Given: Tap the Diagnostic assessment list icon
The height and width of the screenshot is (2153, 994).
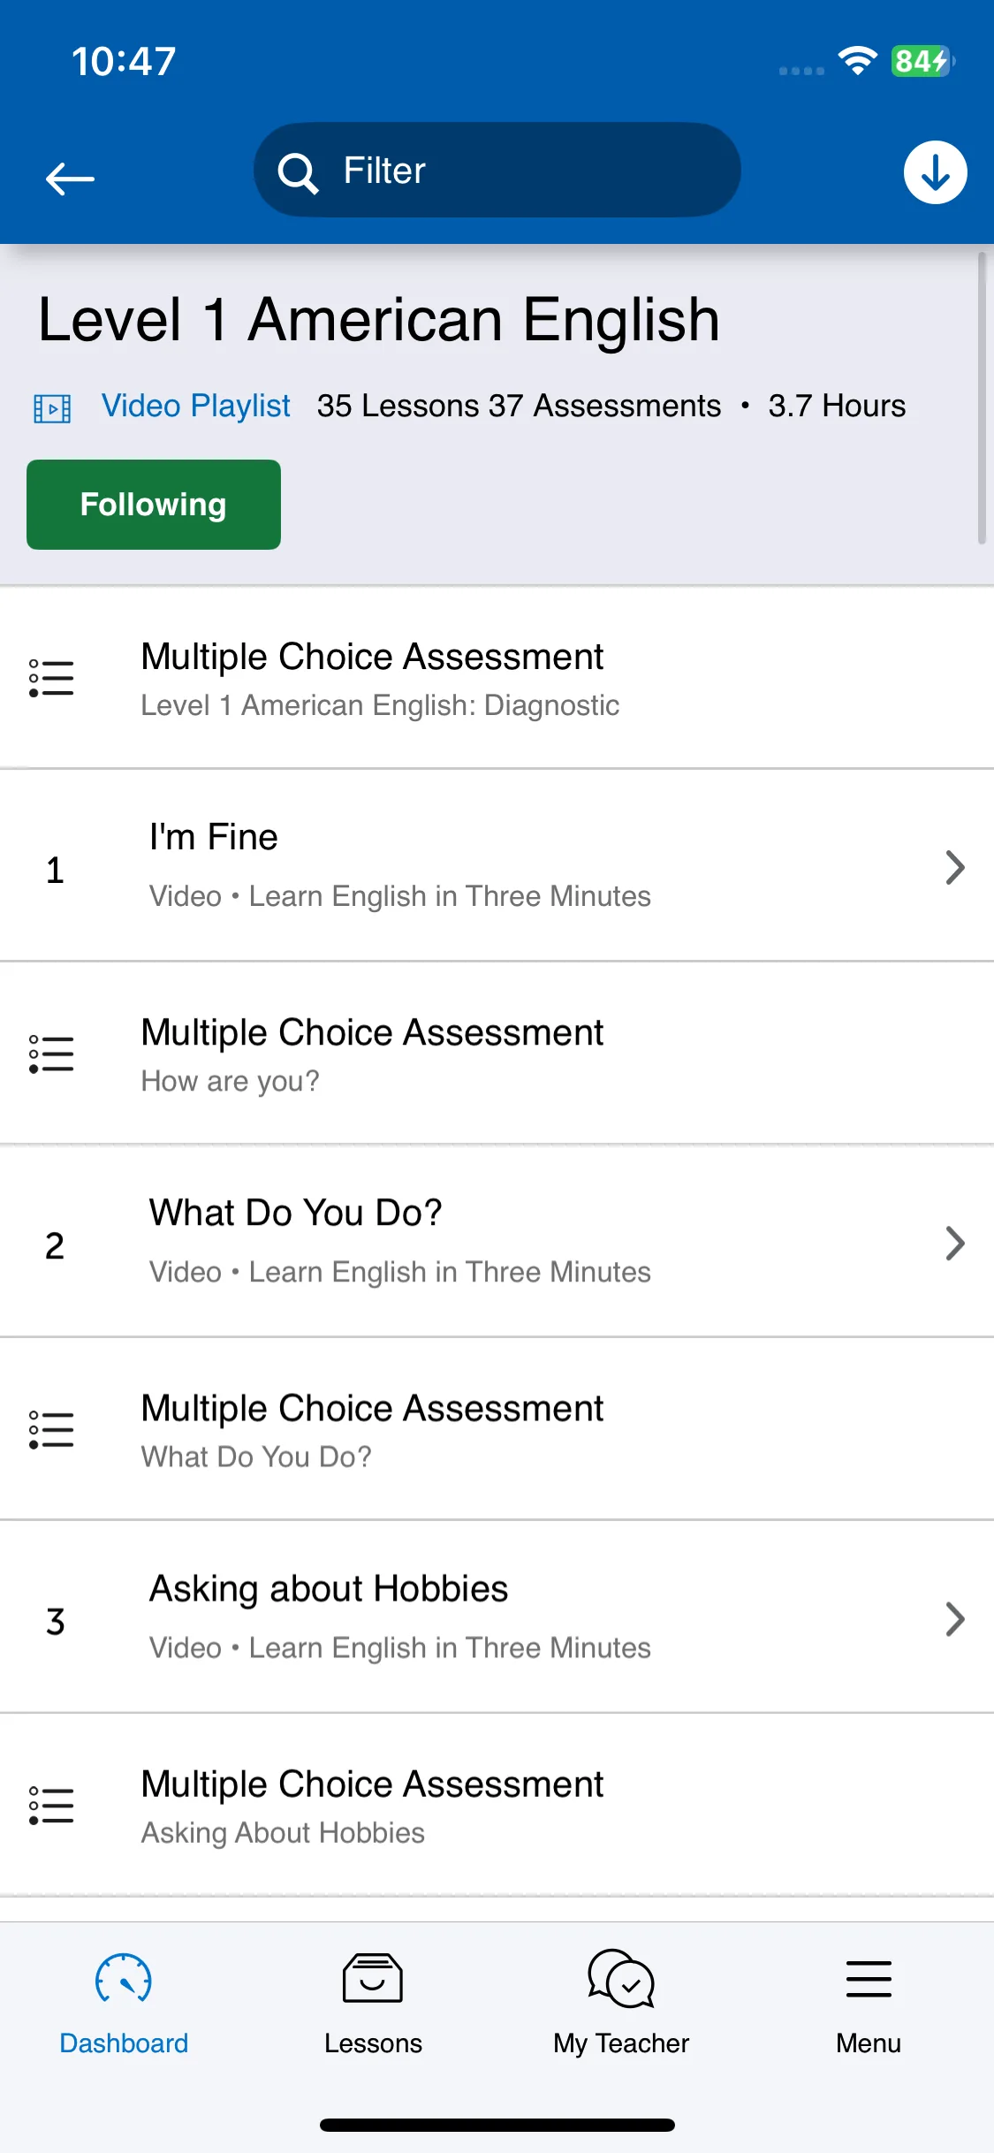Looking at the screenshot, I should click(x=51, y=678).
